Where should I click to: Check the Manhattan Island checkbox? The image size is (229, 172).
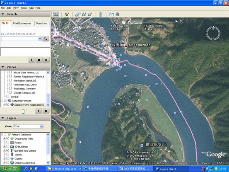click(x=10, y=80)
